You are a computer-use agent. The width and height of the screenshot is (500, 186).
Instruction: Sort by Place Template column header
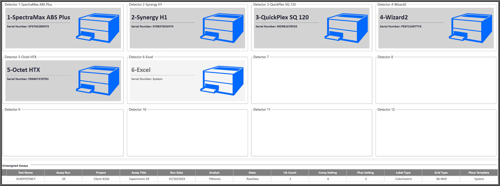click(x=479, y=172)
